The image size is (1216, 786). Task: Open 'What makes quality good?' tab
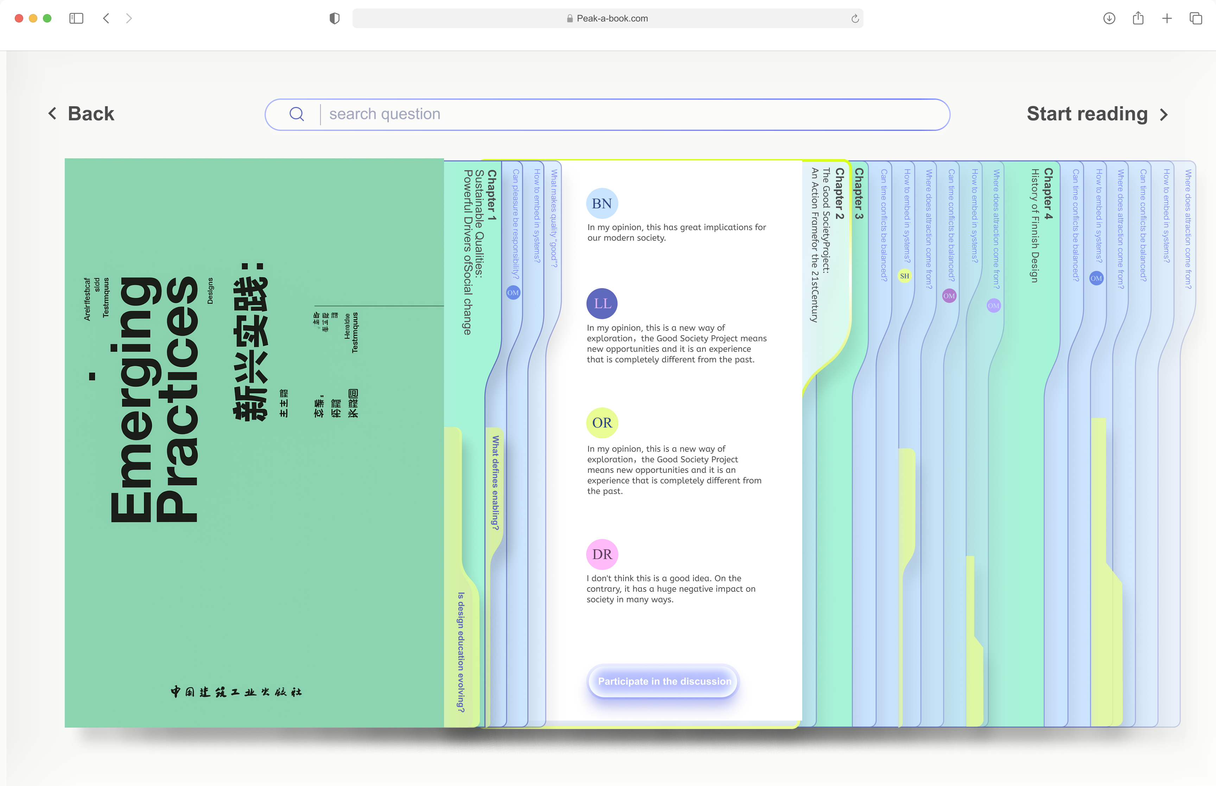click(554, 218)
